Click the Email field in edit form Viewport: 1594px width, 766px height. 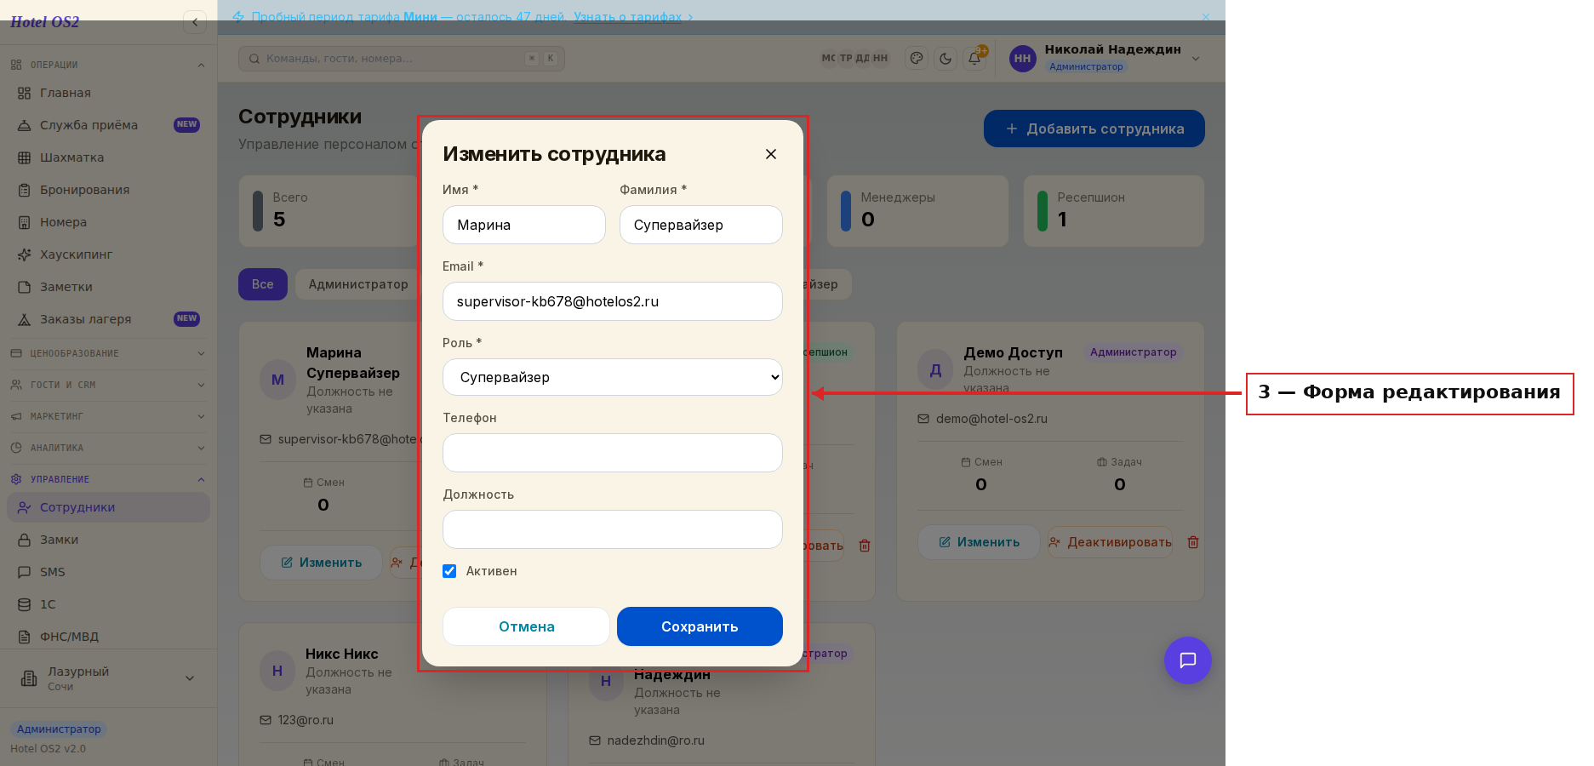[613, 301]
